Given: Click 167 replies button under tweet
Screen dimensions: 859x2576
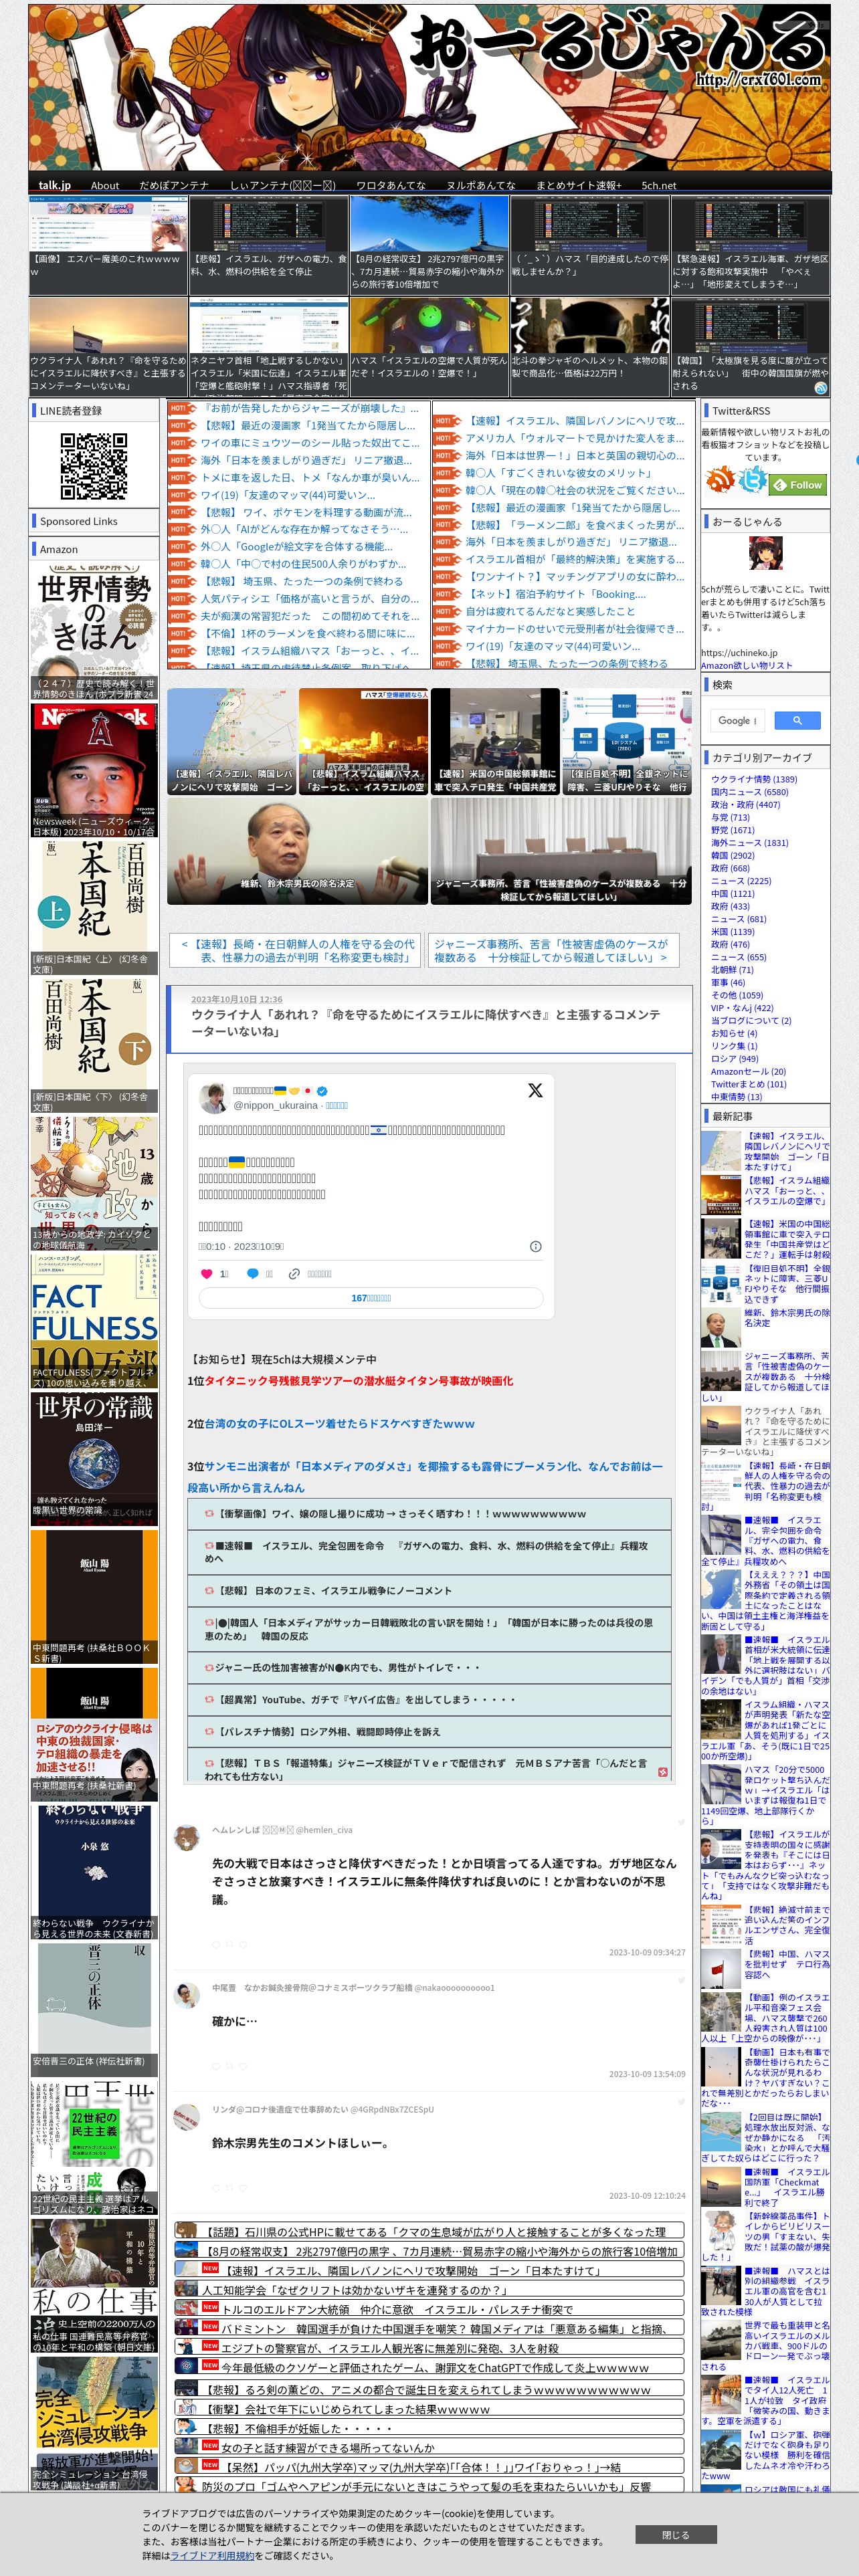Looking at the screenshot, I should [371, 1298].
